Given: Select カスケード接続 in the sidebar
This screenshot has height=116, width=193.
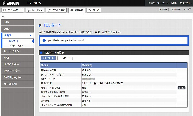Looking at the screenshot, I should tap(16, 46).
